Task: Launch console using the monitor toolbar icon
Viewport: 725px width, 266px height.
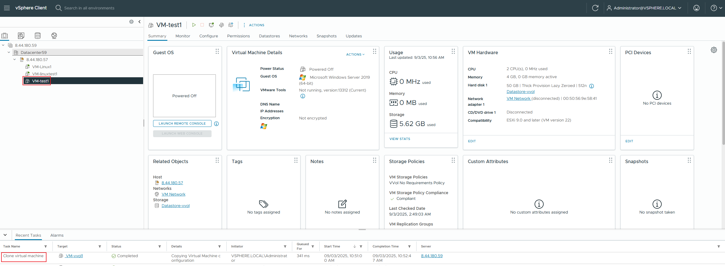Action: point(211,25)
